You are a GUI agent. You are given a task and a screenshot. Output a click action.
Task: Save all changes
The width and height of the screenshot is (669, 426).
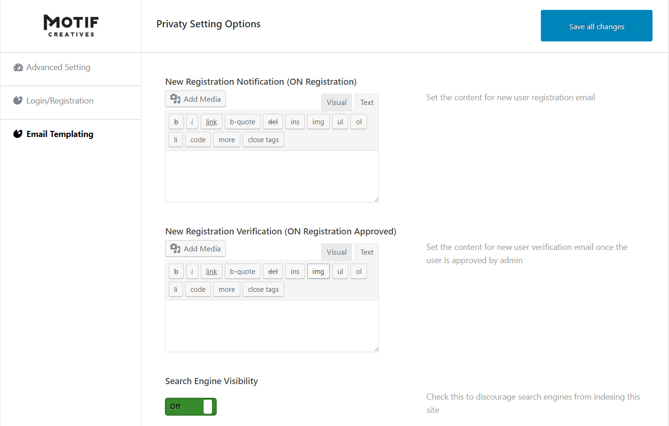tap(596, 26)
